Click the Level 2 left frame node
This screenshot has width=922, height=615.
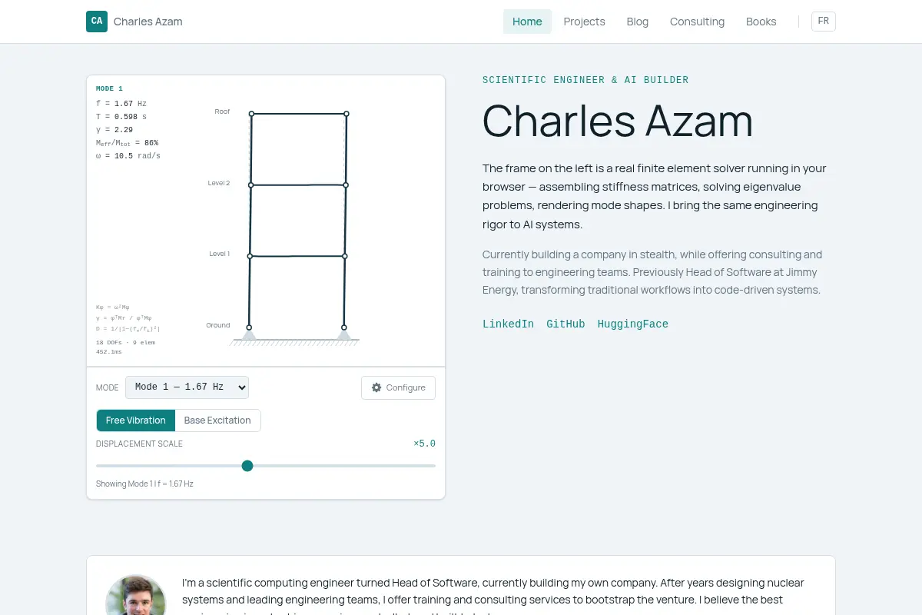coord(250,185)
